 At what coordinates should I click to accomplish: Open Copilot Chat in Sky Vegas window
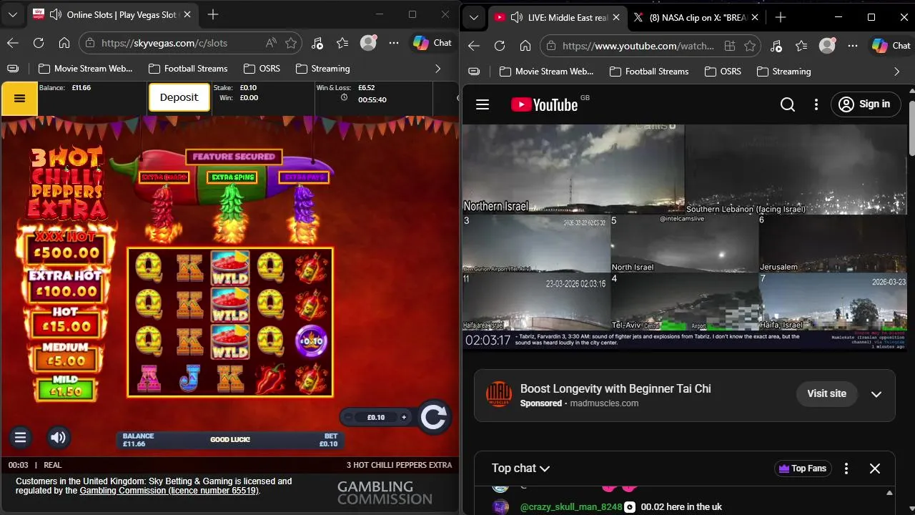[432, 43]
